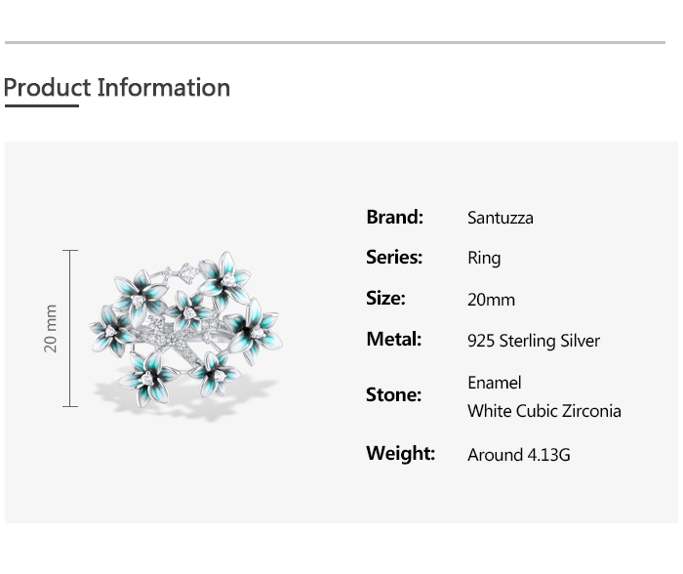Click the Metal: label

pyautogui.click(x=393, y=340)
